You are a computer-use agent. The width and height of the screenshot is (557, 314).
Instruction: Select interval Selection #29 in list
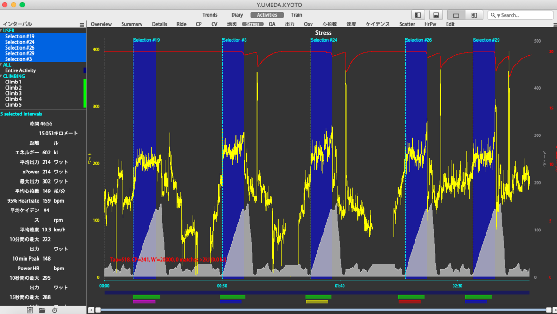pyautogui.click(x=43, y=53)
